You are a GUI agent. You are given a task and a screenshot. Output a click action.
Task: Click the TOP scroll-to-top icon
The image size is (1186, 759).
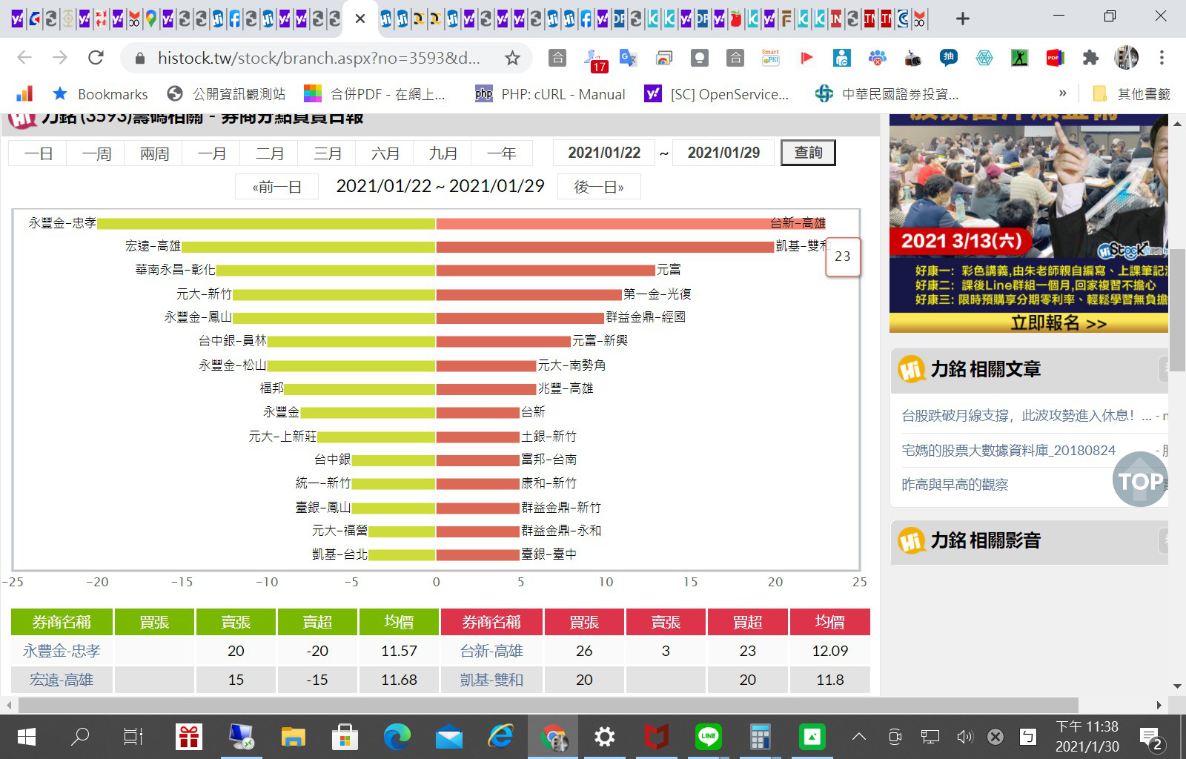click(x=1140, y=481)
